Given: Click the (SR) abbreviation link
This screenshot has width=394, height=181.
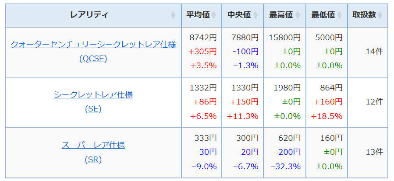Looking at the screenshot, I should point(93,160).
